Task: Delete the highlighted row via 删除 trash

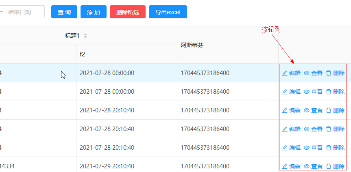Action: tap(335, 73)
